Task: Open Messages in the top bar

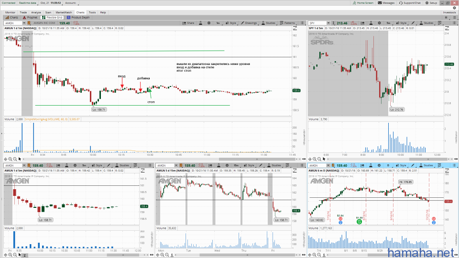Action: 386,3
